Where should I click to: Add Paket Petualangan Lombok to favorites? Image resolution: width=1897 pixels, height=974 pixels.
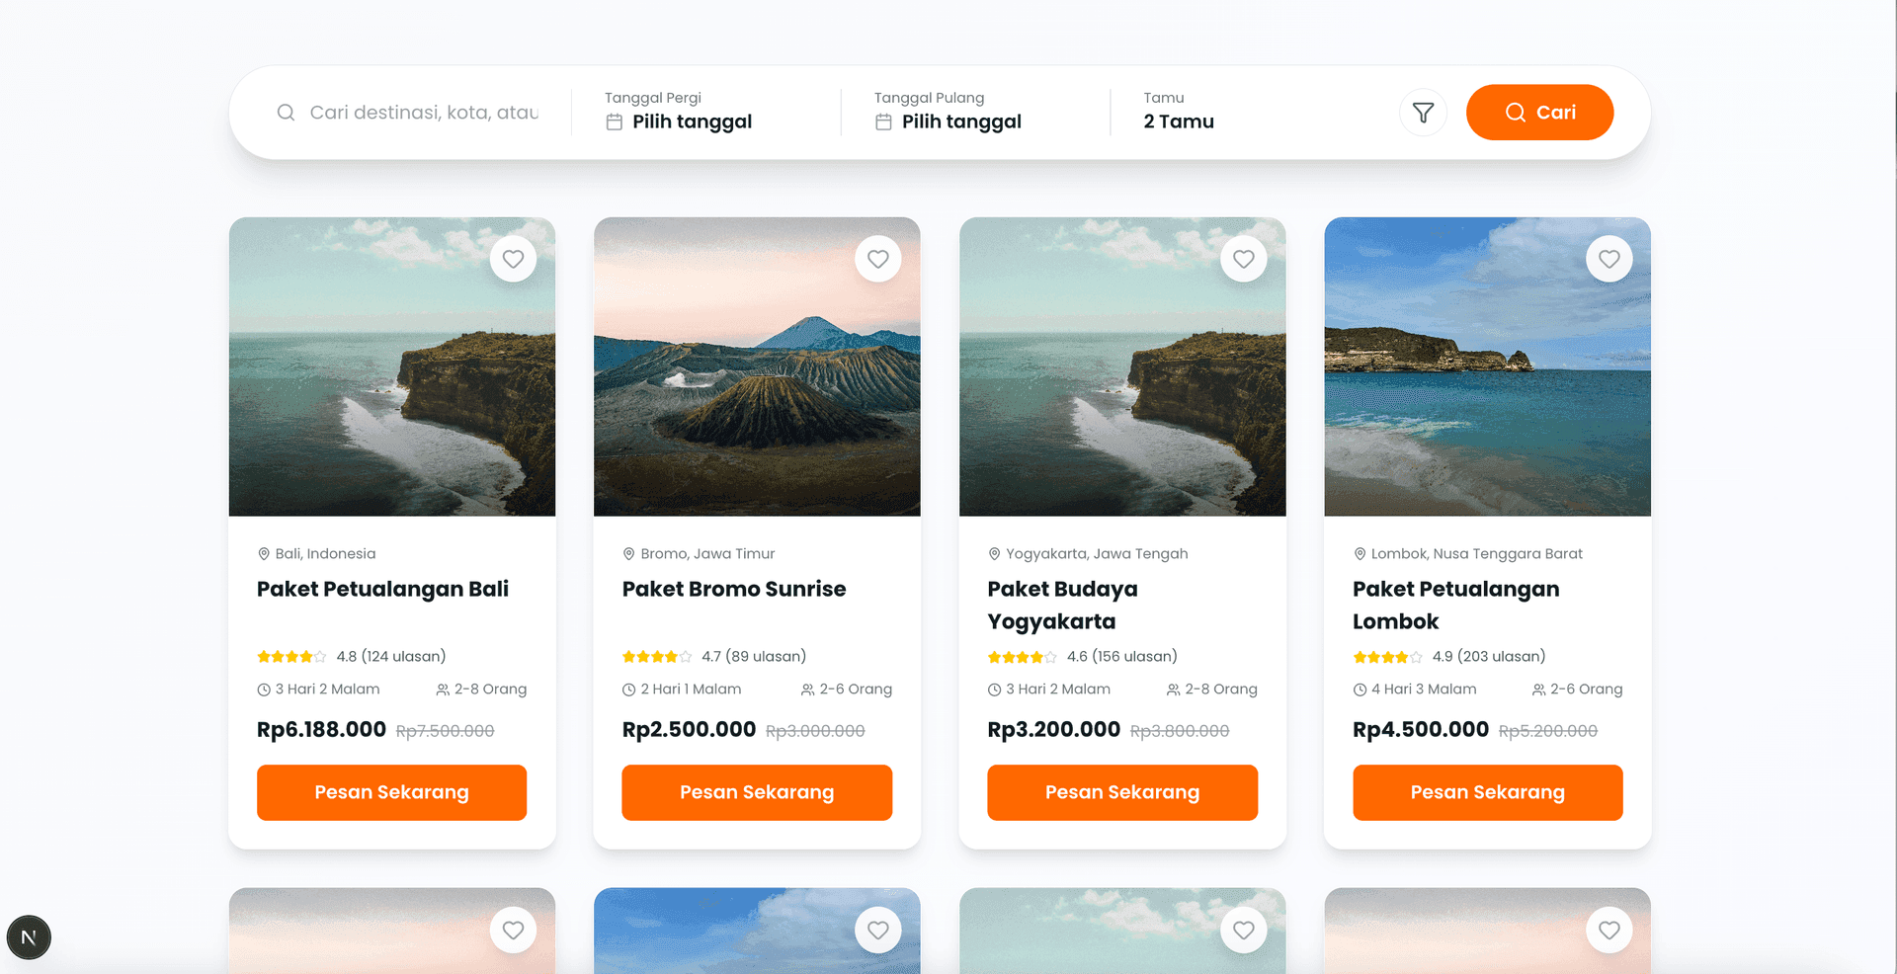point(1608,259)
